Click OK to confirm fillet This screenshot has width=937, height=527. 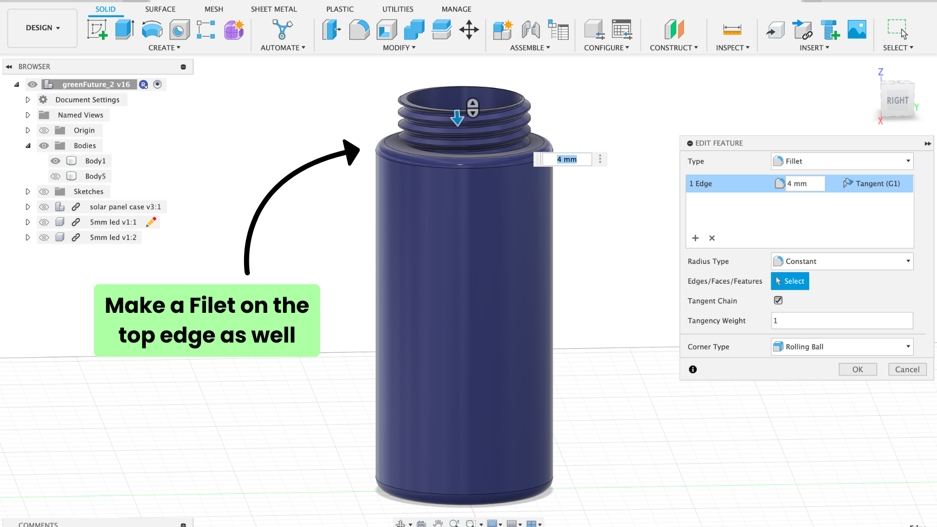[x=858, y=369]
